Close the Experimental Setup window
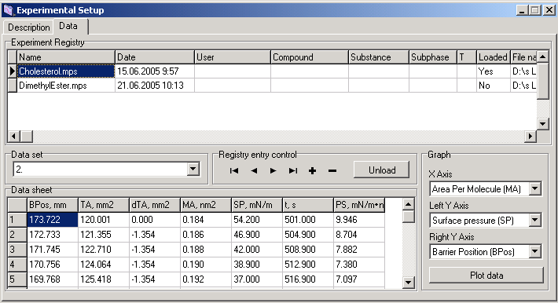The width and height of the screenshot is (558, 303). pos(549,10)
